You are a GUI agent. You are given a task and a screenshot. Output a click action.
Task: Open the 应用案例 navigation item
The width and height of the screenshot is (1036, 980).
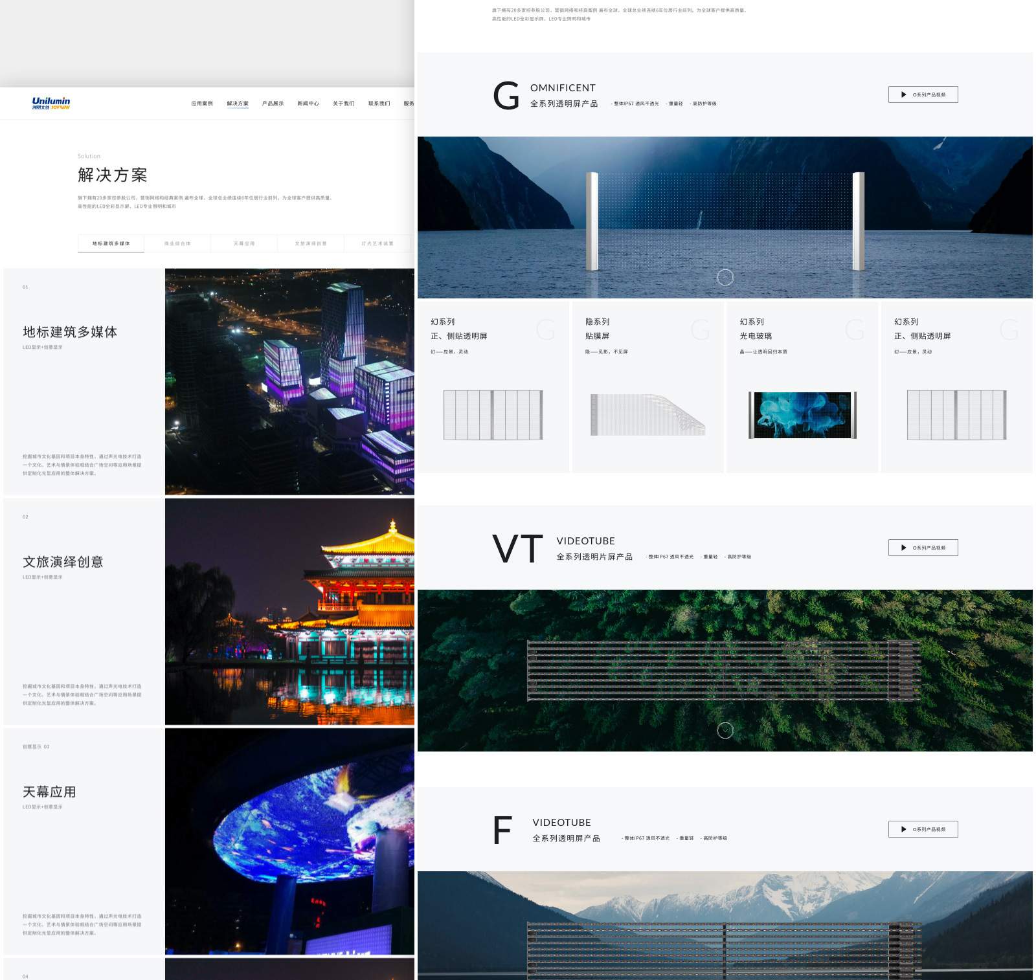pyautogui.click(x=202, y=104)
